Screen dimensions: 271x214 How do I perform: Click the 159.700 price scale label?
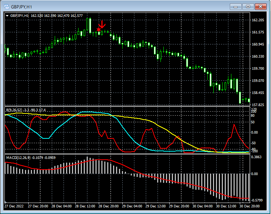(259, 69)
